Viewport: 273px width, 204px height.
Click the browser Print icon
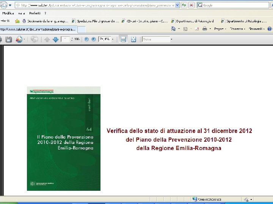pyautogui.click(x=205, y=29)
